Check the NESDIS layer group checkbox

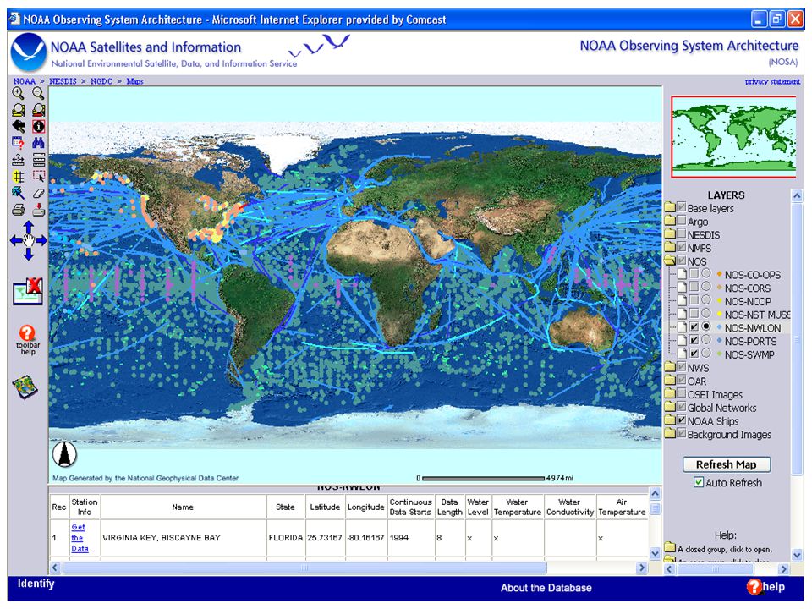[x=682, y=233]
